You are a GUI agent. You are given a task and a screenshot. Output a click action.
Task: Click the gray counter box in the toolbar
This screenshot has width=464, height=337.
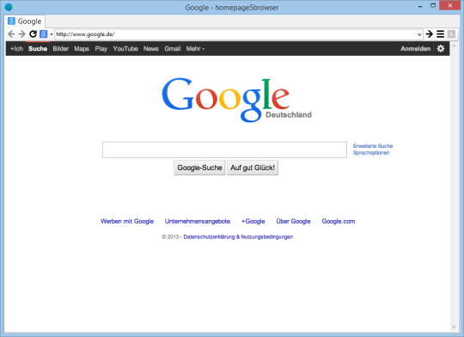pos(451,34)
